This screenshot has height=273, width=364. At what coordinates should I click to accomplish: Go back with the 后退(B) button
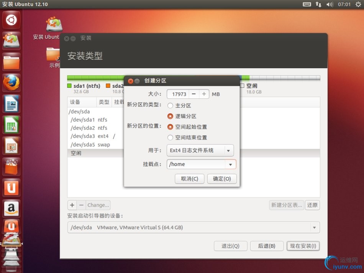click(267, 246)
